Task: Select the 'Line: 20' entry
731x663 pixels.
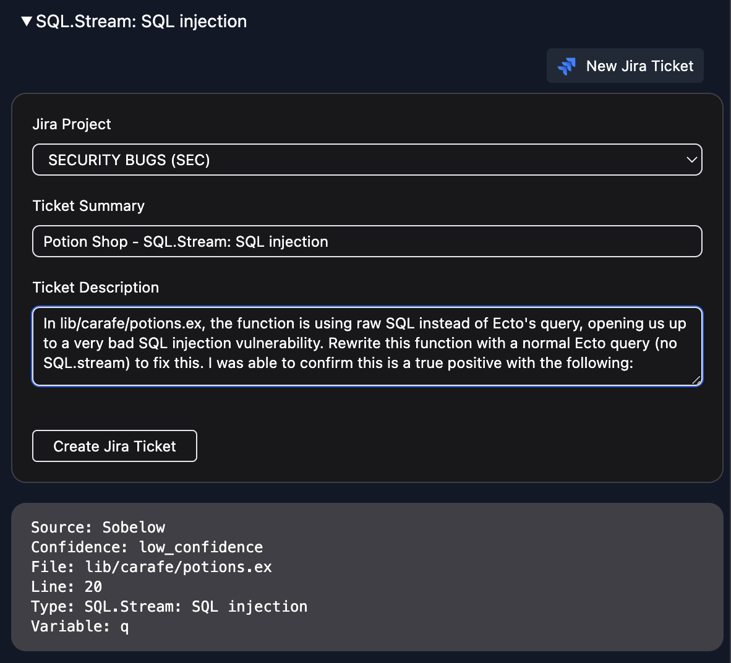Action: pyautogui.click(x=66, y=586)
